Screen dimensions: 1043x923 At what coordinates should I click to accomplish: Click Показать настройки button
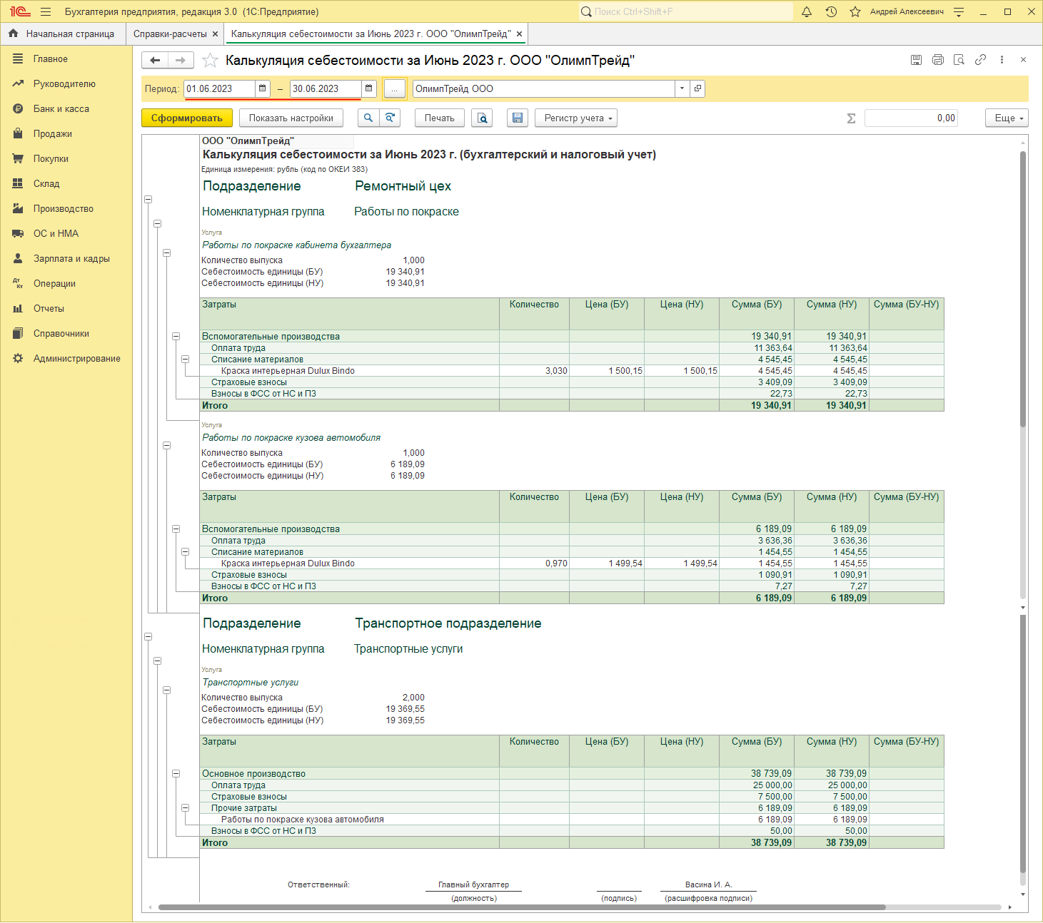pyautogui.click(x=291, y=118)
